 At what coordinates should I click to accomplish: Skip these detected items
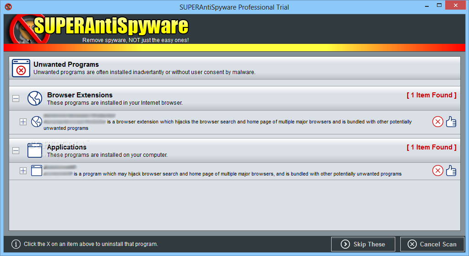(363, 244)
